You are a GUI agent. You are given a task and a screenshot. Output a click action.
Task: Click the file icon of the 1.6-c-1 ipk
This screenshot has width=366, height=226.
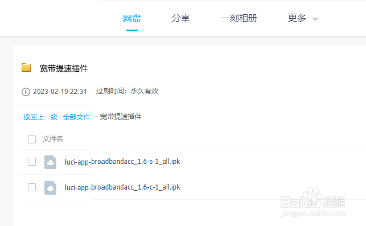coord(51,188)
